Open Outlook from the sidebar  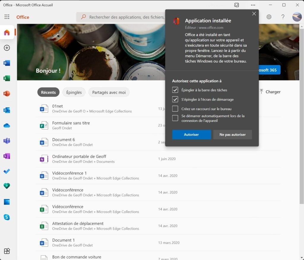pos(7,110)
